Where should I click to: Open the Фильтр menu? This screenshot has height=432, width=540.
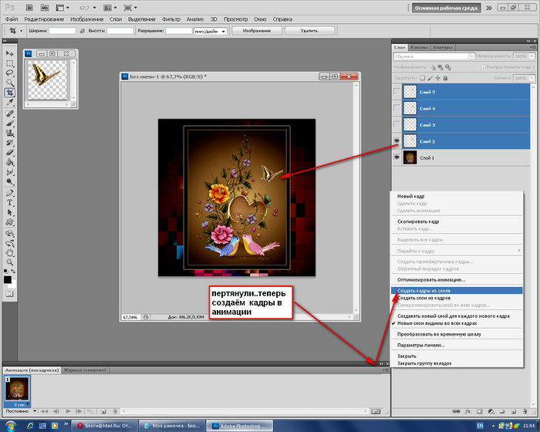tap(170, 19)
